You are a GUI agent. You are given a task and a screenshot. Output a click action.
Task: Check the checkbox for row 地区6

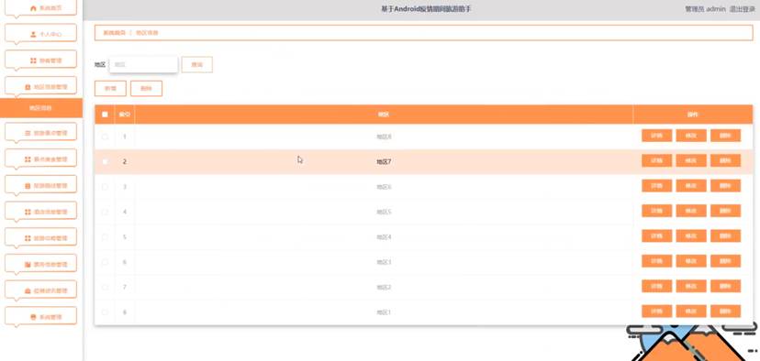105,187
